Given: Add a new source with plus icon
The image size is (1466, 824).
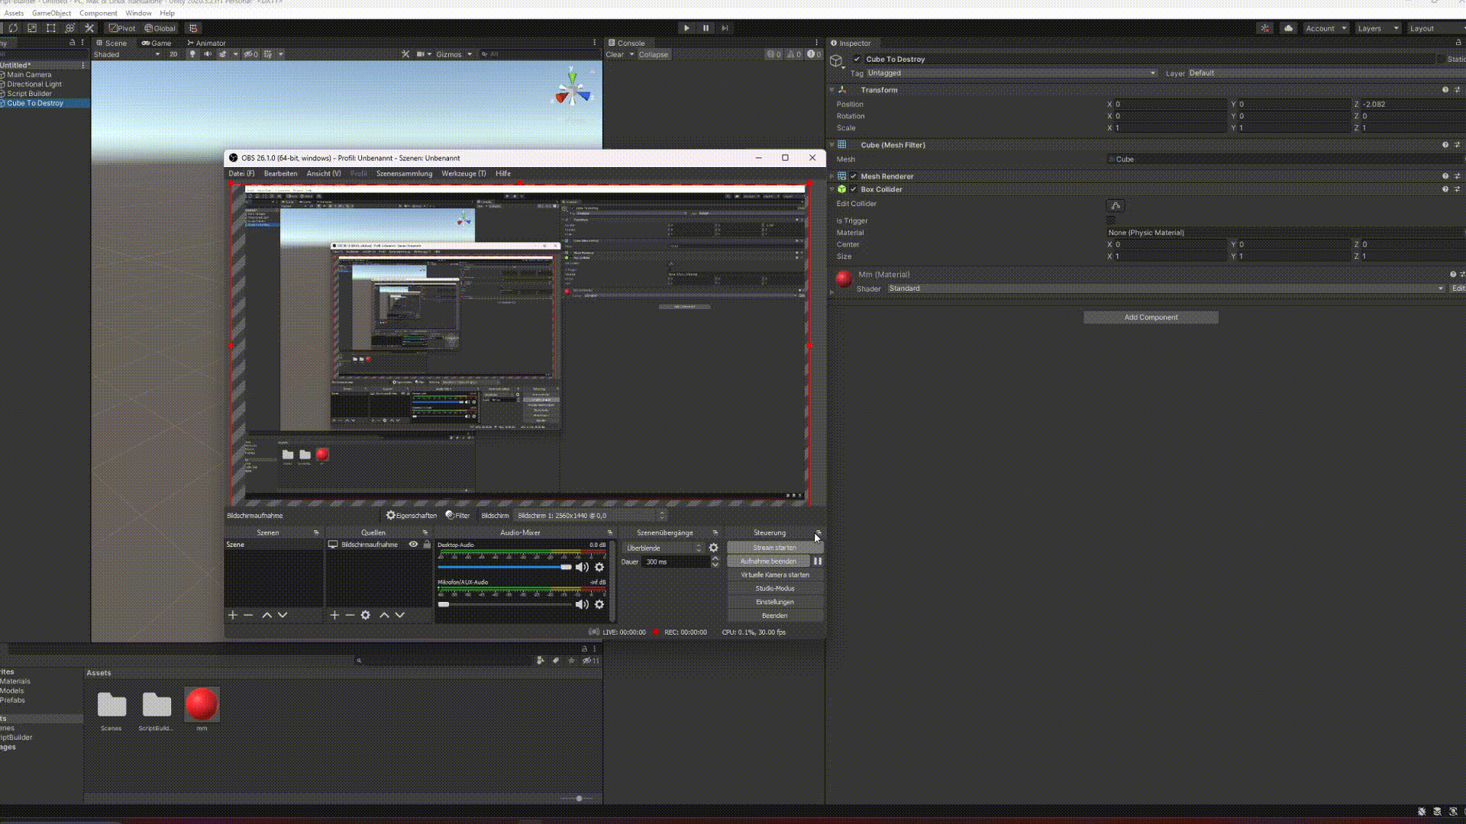Looking at the screenshot, I should (x=334, y=615).
